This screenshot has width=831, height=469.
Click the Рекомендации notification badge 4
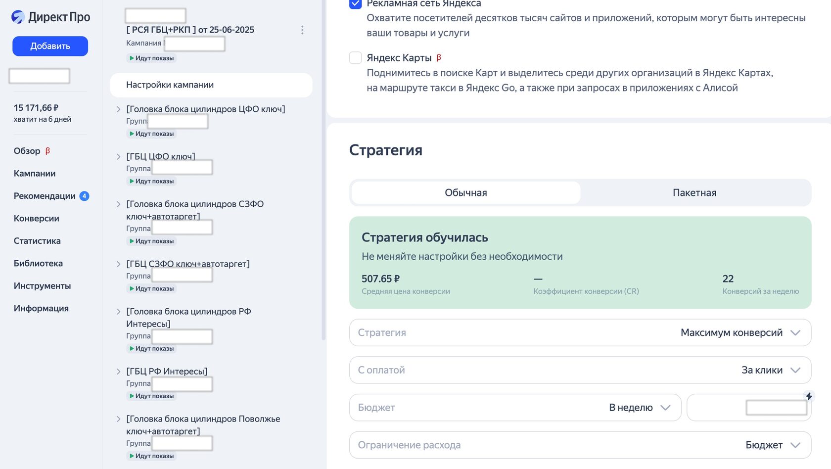tap(84, 196)
